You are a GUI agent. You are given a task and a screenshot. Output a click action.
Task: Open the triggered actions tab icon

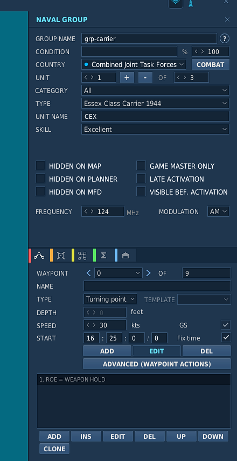61,256
